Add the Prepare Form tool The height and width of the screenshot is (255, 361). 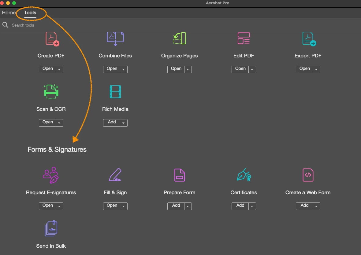pos(176,206)
